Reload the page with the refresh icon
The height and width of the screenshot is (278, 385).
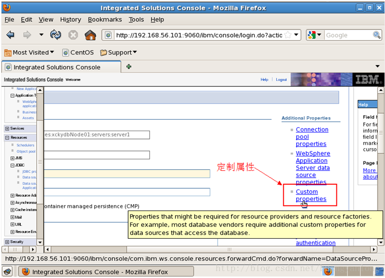[x=56, y=35]
